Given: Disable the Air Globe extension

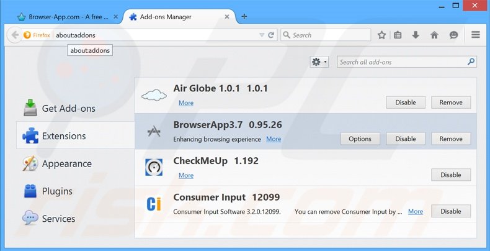Looking at the screenshot, I should (406, 103).
